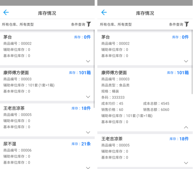This screenshot has width=193, height=169.
Task: Select 所有仓库、所有类型 filter summary on left
Action: click(x=18, y=24)
